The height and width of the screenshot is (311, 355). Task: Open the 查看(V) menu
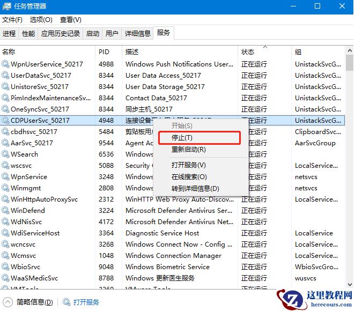[70, 20]
